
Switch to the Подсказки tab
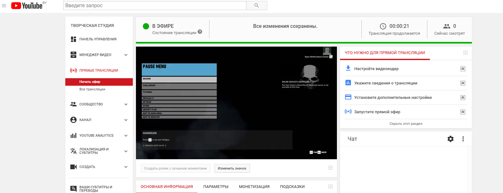tap(292, 186)
